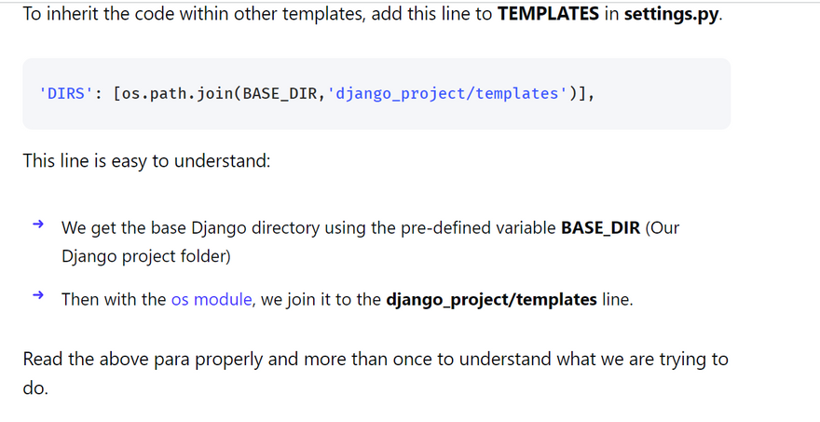This screenshot has height=422, width=820.
Task: Click BASE_DIR inside the code snippet
Action: pyautogui.click(x=278, y=94)
